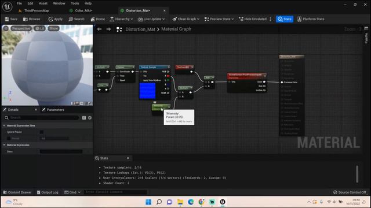Close the Details panel tab
Image resolution: width=371 pixels, height=208 pixels.
[36, 110]
